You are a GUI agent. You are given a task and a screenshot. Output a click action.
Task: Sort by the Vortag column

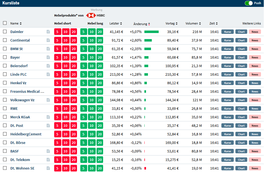pos(171,23)
